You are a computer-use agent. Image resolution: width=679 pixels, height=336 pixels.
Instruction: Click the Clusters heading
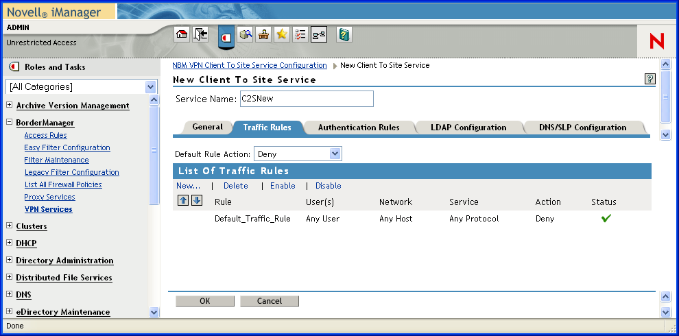[x=32, y=226]
